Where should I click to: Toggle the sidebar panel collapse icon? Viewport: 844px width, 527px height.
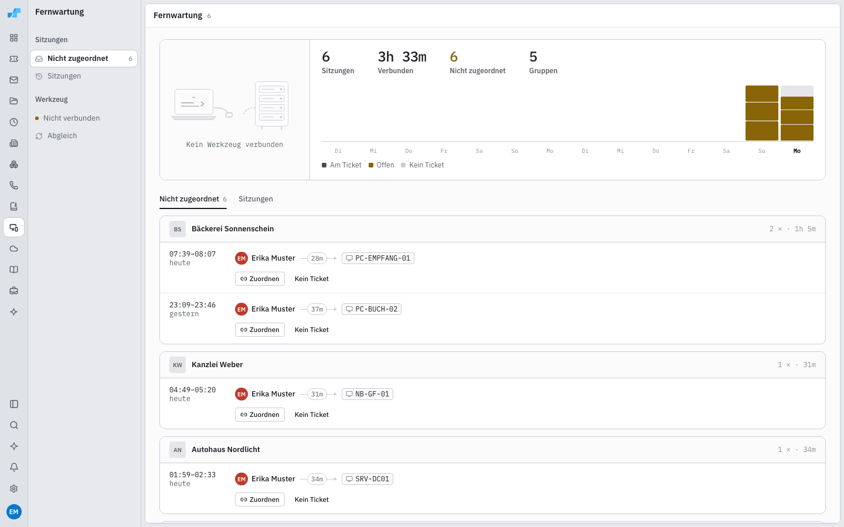pos(14,404)
